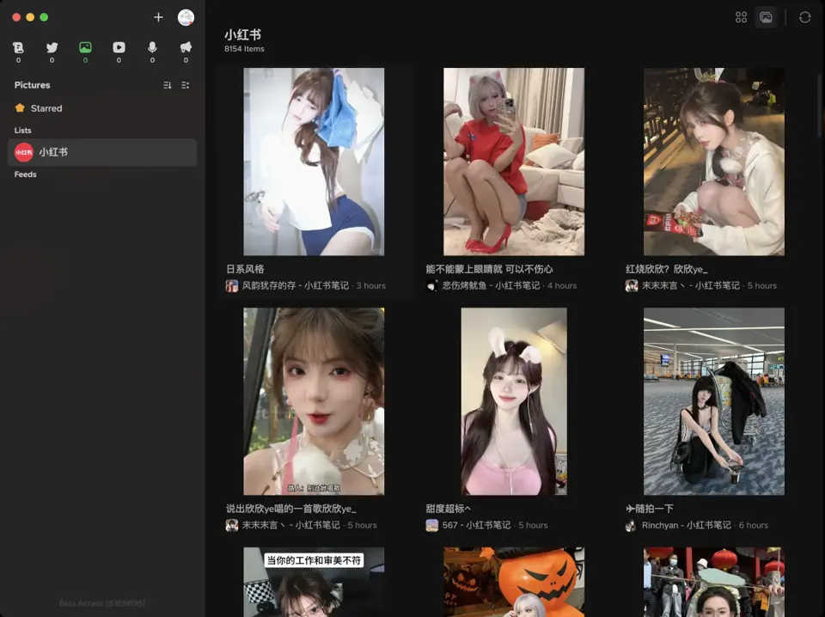Open the 说出欣欣ye唱的一首歌 close-up thumbnail

(314, 401)
